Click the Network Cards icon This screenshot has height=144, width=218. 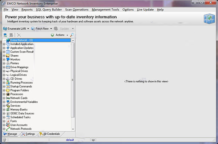click(8, 98)
